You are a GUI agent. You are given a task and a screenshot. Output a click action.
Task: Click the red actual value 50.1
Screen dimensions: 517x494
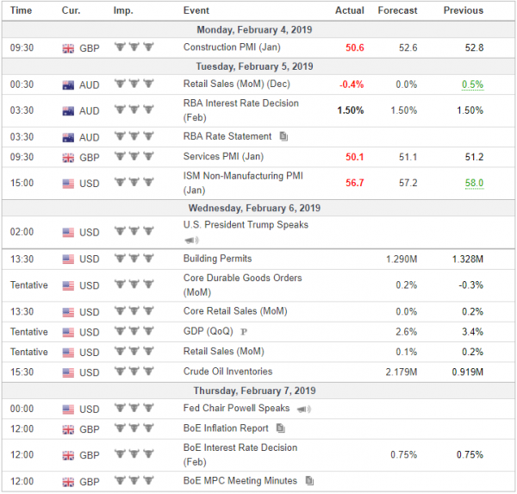(x=355, y=157)
